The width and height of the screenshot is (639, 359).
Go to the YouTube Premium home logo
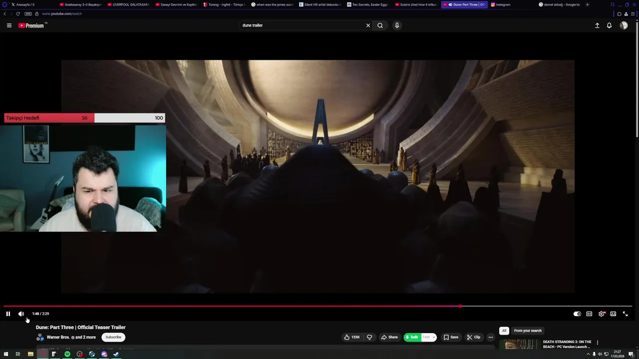click(x=31, y=25)
